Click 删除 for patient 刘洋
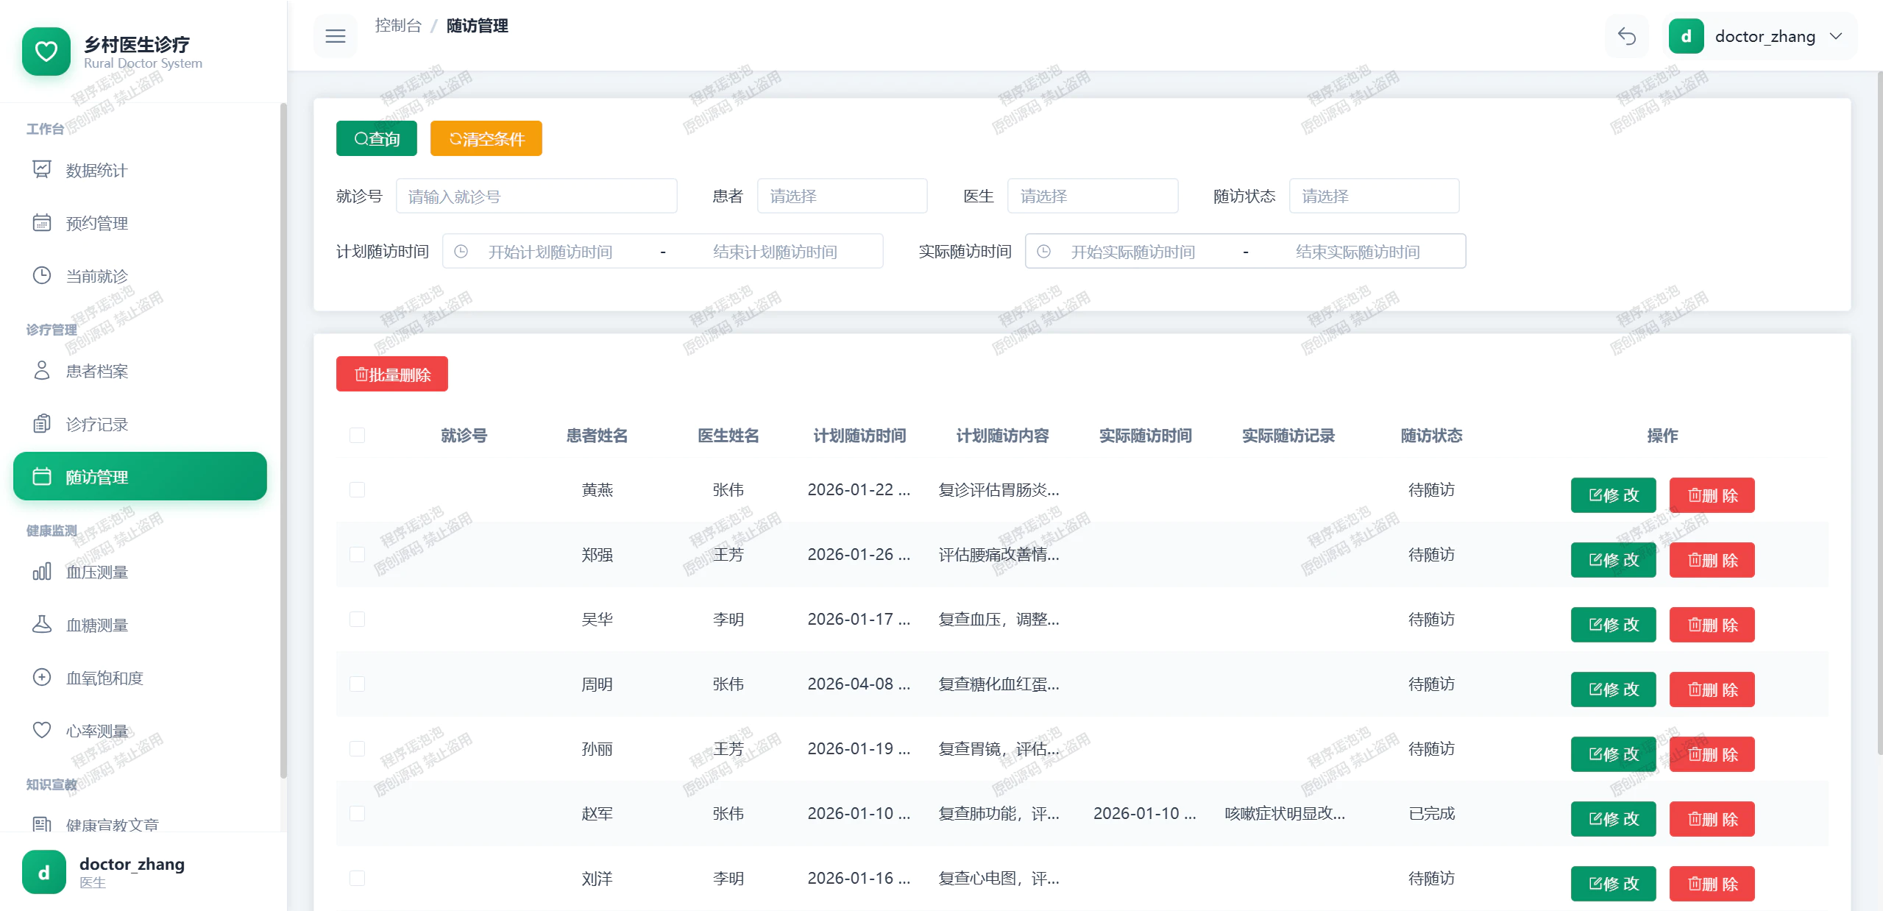The height and width of the screenshot is (911, 1883). [x=1712, y=884]
